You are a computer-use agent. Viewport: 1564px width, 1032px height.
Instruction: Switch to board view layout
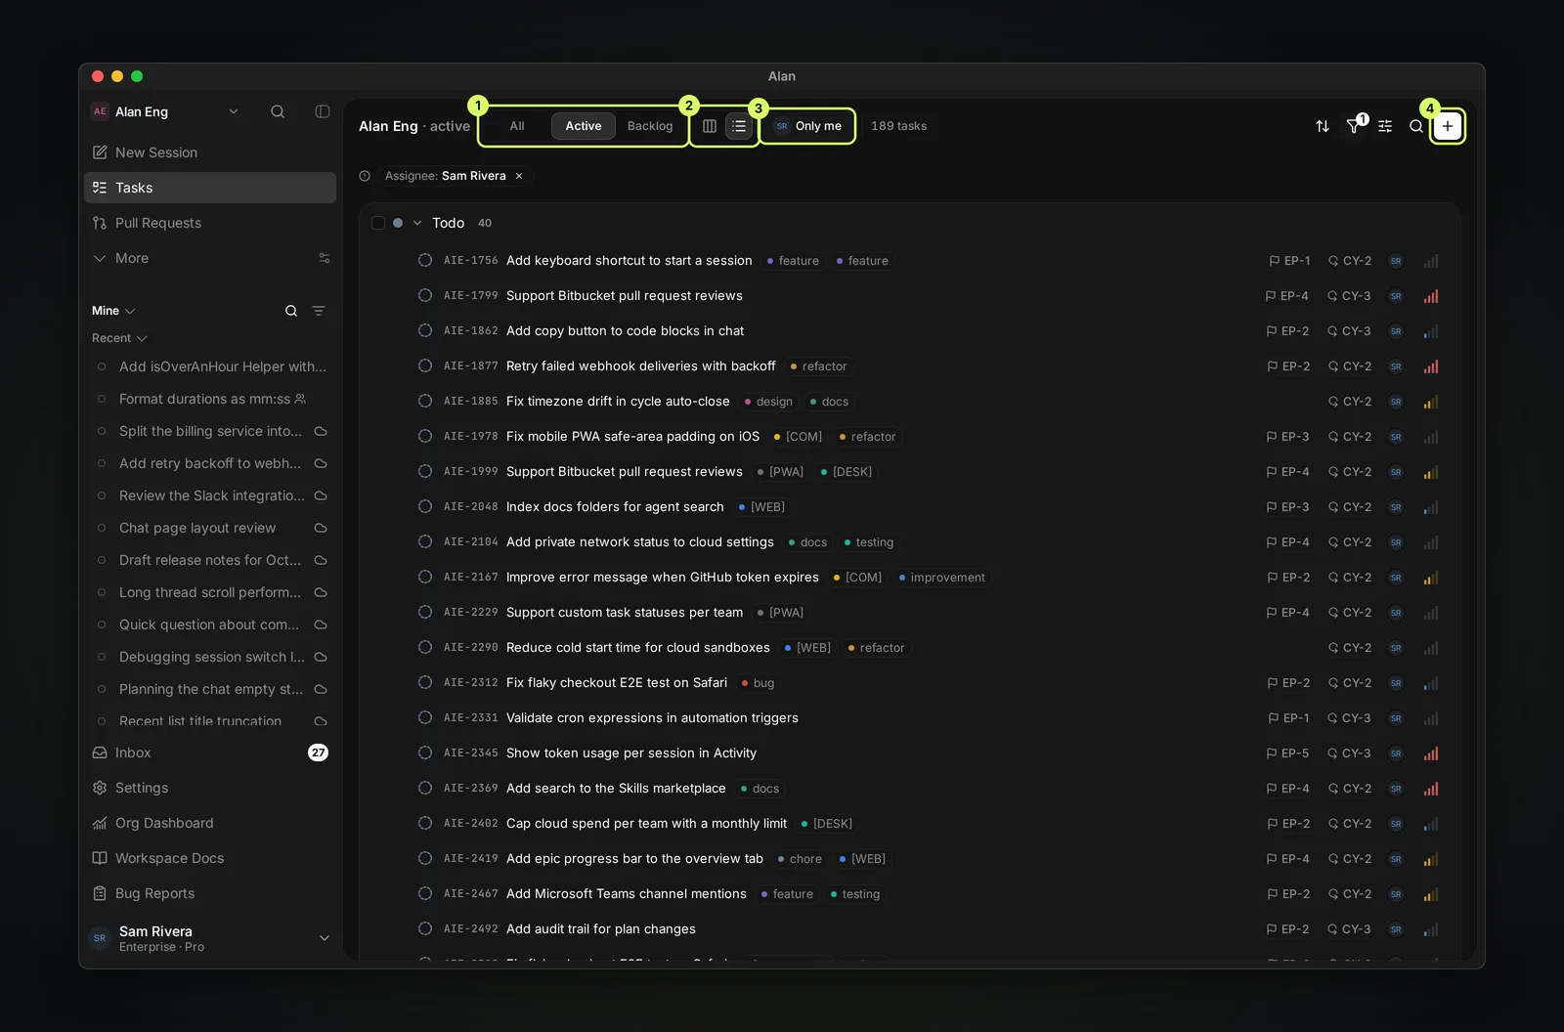click(710, 126)
